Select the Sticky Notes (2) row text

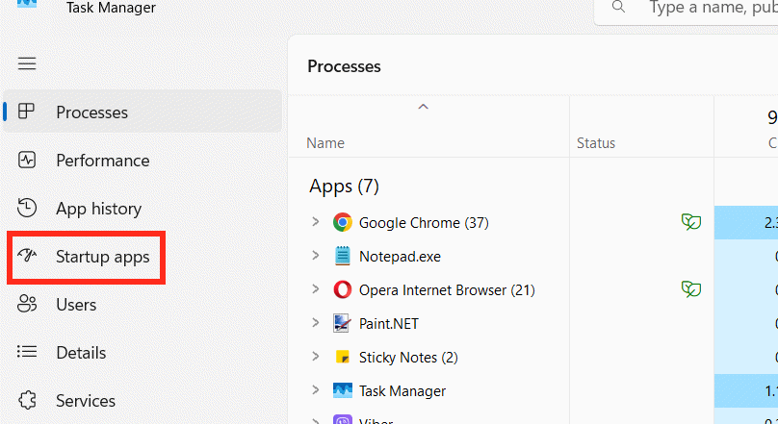click(408, 358)
